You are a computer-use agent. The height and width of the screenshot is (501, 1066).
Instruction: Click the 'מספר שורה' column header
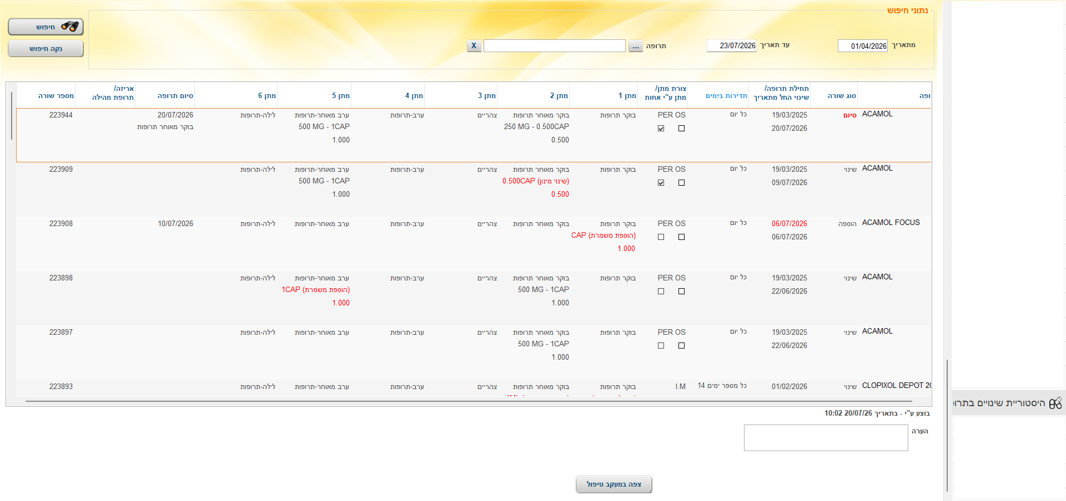56,96
